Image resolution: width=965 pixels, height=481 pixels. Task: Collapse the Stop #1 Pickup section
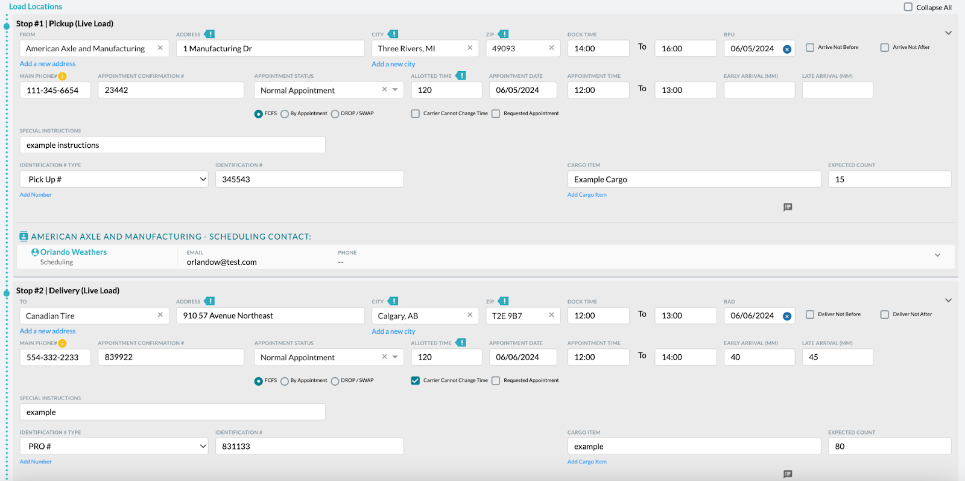tap(948, 33)
